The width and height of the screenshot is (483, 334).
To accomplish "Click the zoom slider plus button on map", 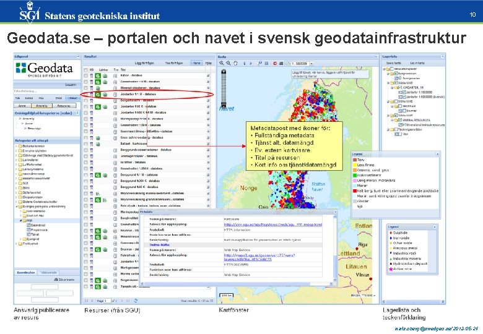I will click(x=224, y=71).
